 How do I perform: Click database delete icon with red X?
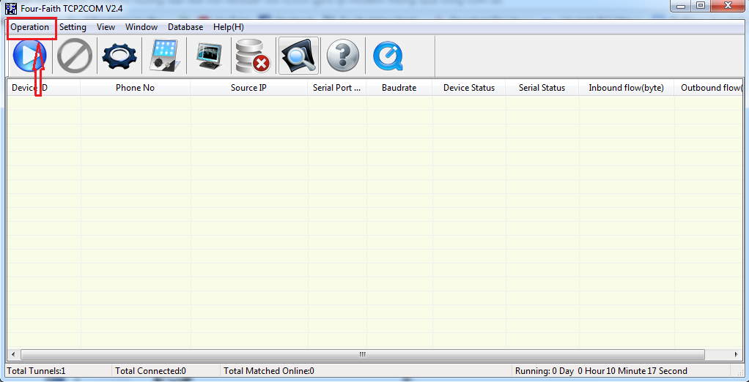253,56
